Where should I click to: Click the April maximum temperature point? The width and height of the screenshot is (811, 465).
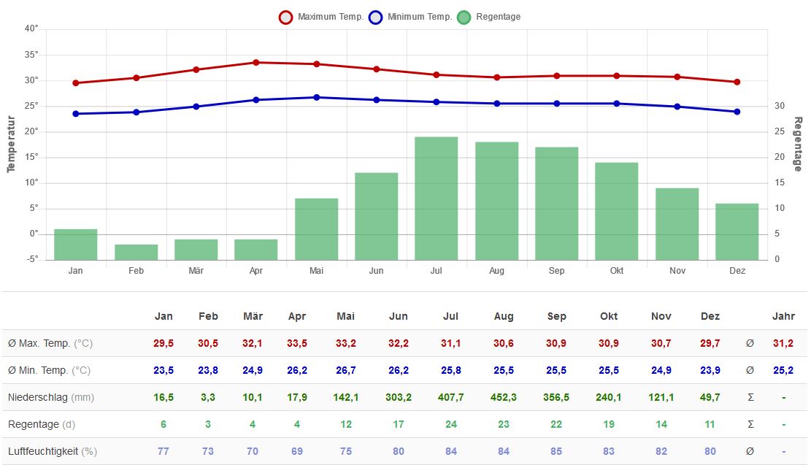point(256,63)
